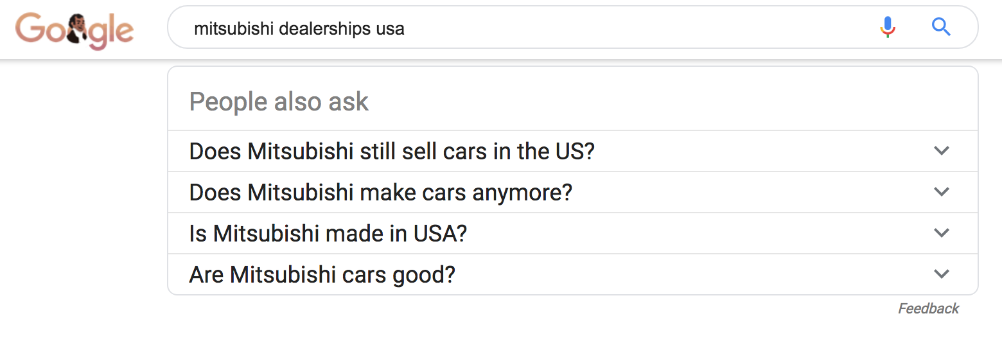
Task: Click the word "mitsubishi" in the search box
Action: click(x=234, y=29)
